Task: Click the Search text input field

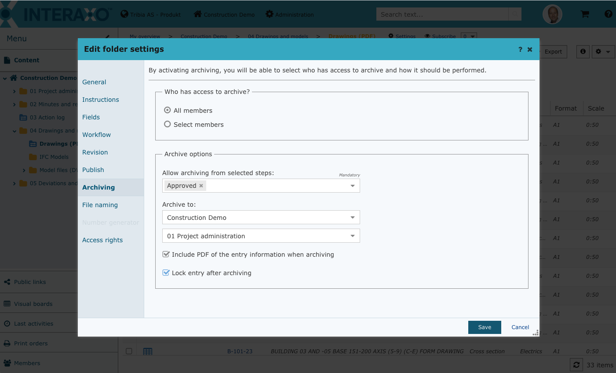Action: [442, 14]
